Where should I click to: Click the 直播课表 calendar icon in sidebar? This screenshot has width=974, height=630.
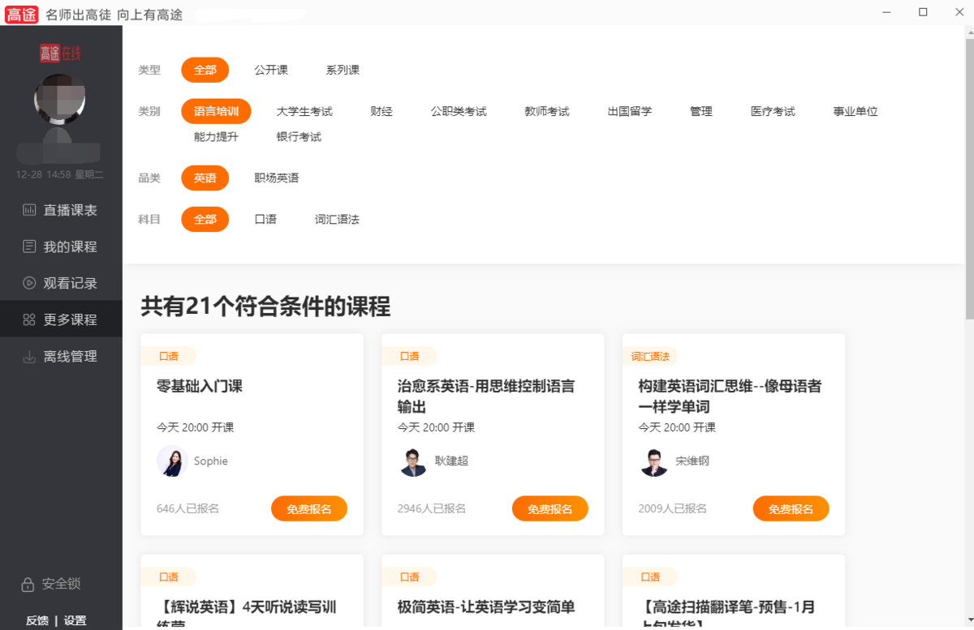pos(29,210)
